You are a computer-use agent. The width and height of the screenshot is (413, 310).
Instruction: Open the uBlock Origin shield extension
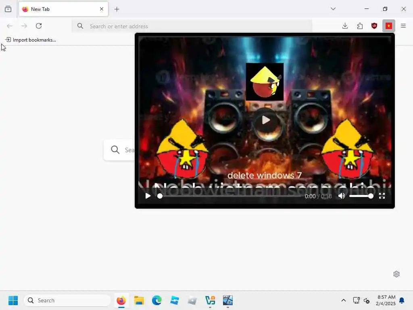tap(374, 26)
